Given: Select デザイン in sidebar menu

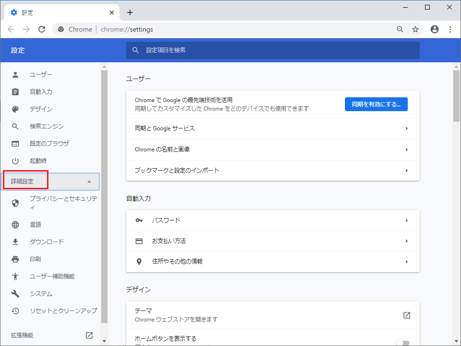Looking at the screenshot, I should 41,109.
